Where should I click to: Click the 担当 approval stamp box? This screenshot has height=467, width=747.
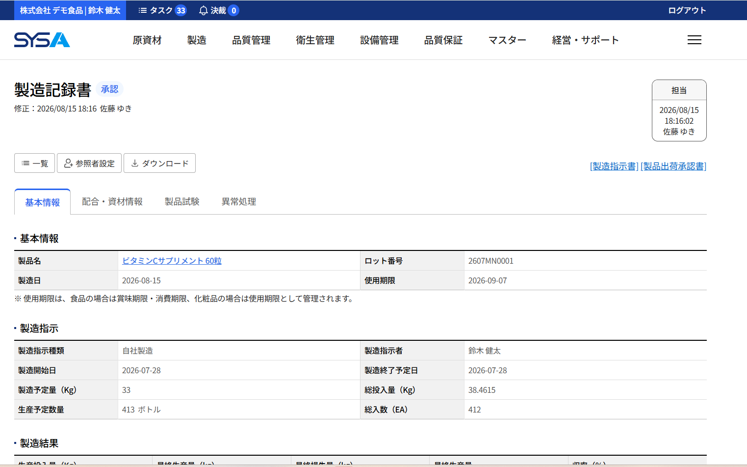click(679, 110)
